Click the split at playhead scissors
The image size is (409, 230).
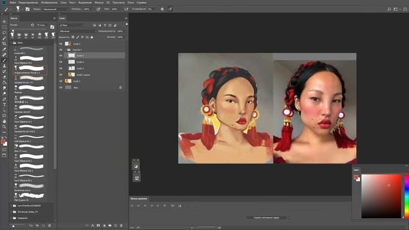173,206
